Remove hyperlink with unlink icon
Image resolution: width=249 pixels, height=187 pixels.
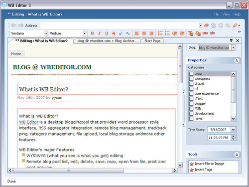point(212,33)
